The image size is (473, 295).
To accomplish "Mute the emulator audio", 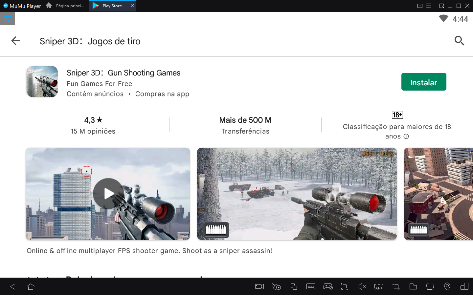I will 362,286.
